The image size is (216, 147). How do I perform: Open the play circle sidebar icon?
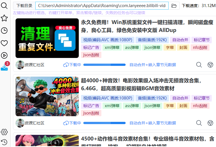coord(4,55)
